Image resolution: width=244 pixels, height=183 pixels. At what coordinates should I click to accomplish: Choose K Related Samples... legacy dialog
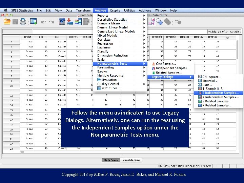pyautogui.click(x=218, y=105)
